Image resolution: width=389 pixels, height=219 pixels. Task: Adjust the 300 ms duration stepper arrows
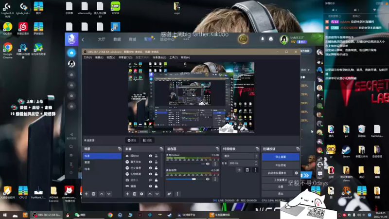[256, 163]
